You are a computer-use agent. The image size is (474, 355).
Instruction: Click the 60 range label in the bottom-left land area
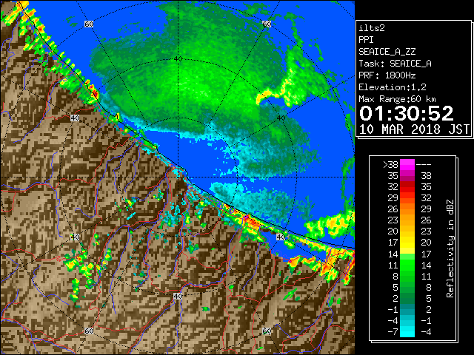click(89, 331)
